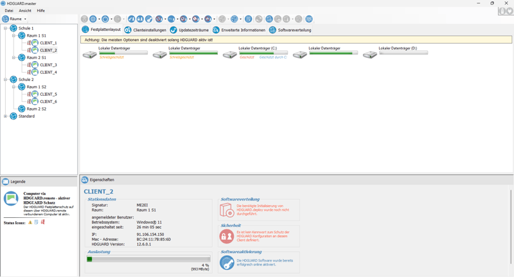Click the padlock user toolbar icon

click(x=140, y=19)
